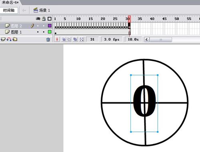Click frame 5 on timeline ruler
Screen dimensions: 200x152
coord(65,19)
